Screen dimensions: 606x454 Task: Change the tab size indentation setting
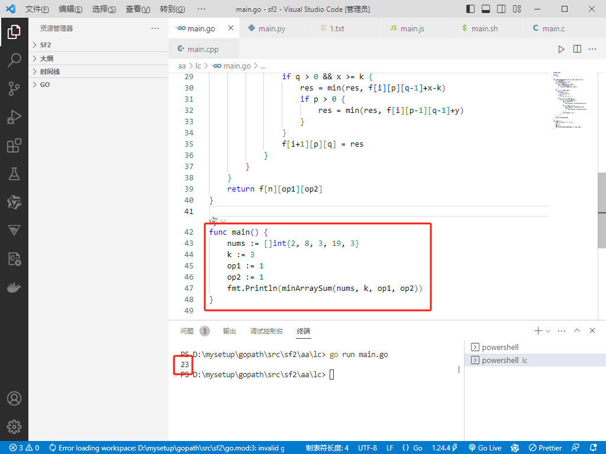[x=327, y=448]
